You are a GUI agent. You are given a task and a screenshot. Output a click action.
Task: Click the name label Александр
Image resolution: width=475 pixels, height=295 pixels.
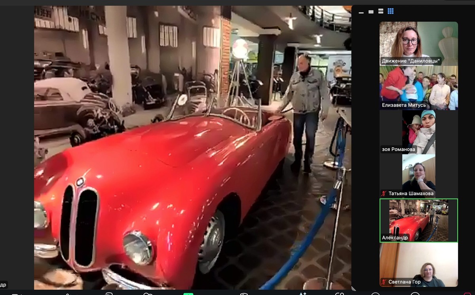pyautogui.click(x=395, y=238)
